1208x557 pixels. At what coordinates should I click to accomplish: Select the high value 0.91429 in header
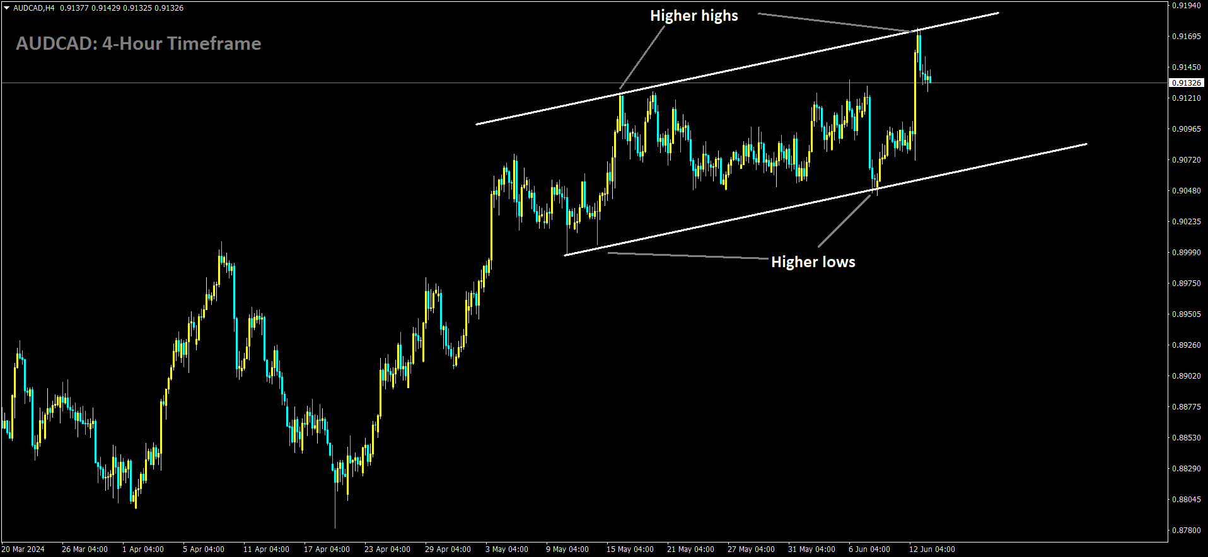tap(106, 8)
